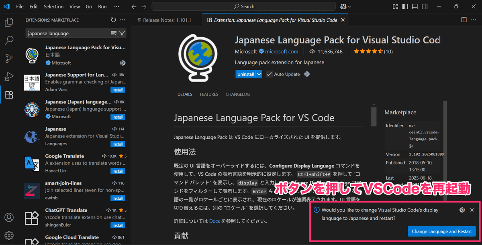Click Change Language and Restart in the notification
This screenshot has width=482, height=245.
point(442,231)
